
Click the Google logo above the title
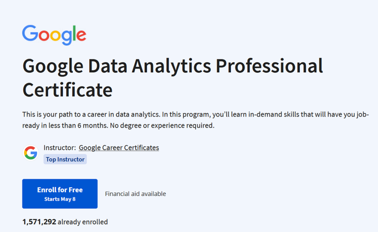pyautogui.click(x=54, y=35)
